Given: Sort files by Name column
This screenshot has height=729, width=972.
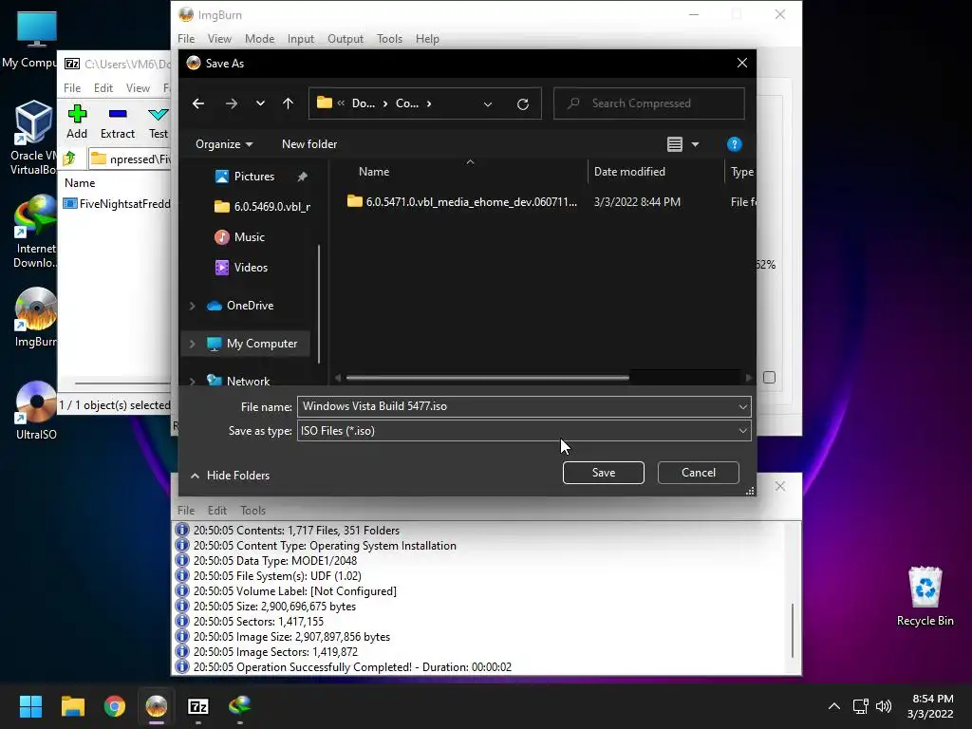Looking at the screenshot, I should point(374,172).
